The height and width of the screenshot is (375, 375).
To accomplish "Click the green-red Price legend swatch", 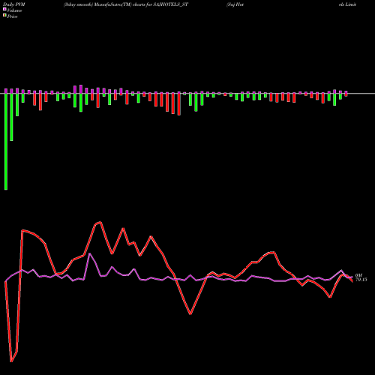I will pyautogui.click(x=4, y=16).
